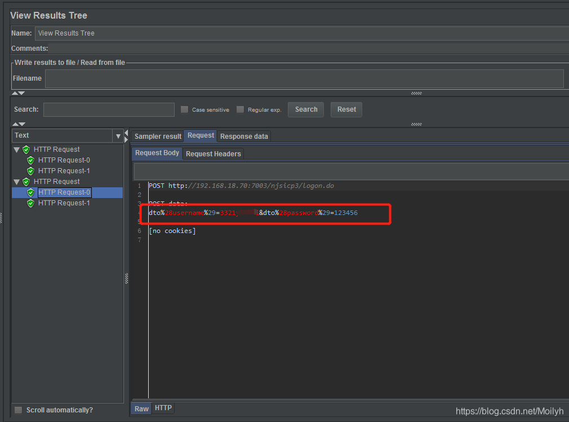Toggle the Scroll automatically checkbox
Image resolution: width=569 pixels, height=422 pixels.
pos(18,410)
